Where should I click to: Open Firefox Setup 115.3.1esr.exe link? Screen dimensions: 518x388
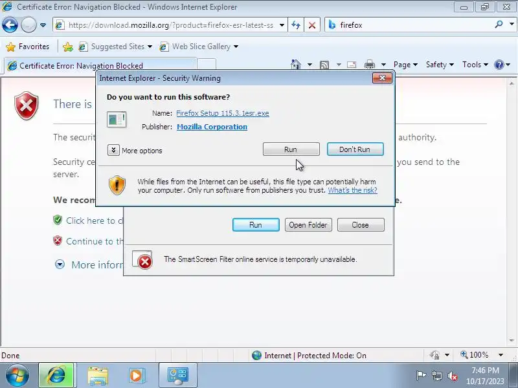click(x=223, y=113)
